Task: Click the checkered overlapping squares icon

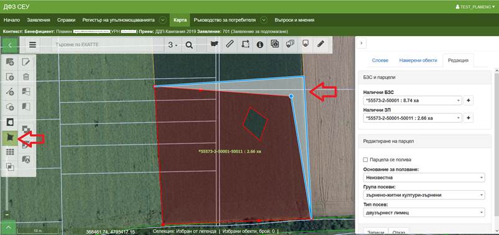Action: (26, 129)
